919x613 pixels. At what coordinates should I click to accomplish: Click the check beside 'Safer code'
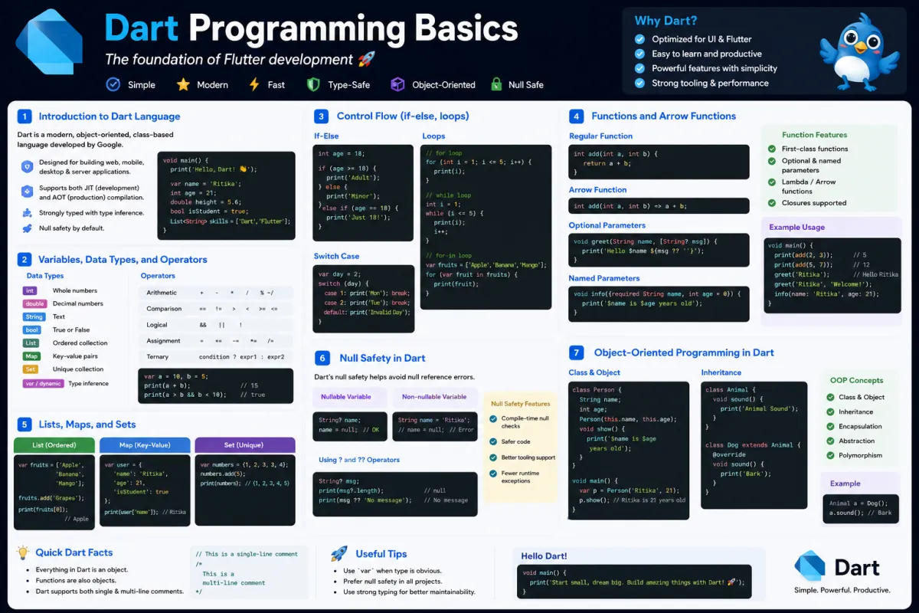(x=493, y=441)
